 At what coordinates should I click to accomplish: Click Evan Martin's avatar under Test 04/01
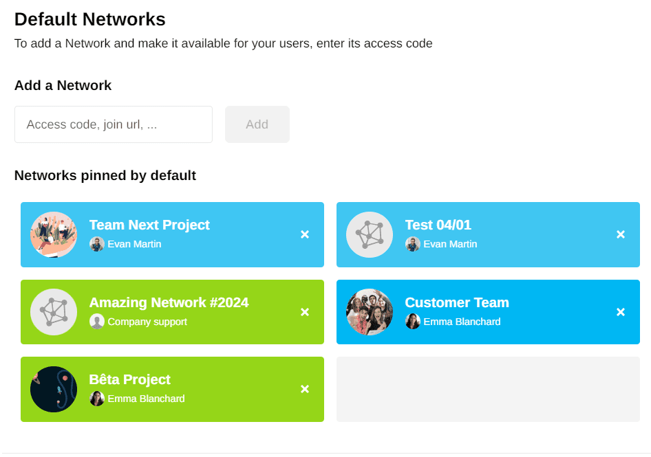pos(413,244)
